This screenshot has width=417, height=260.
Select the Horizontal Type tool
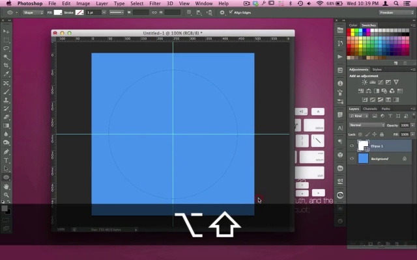coord(6,161)
